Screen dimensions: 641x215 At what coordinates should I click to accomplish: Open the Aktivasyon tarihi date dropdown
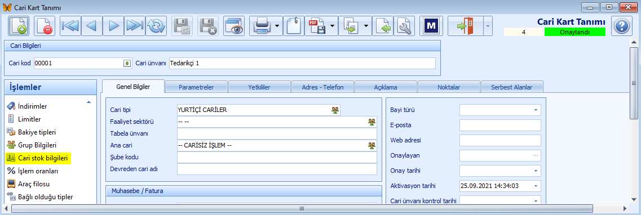[x=536, y=186]
